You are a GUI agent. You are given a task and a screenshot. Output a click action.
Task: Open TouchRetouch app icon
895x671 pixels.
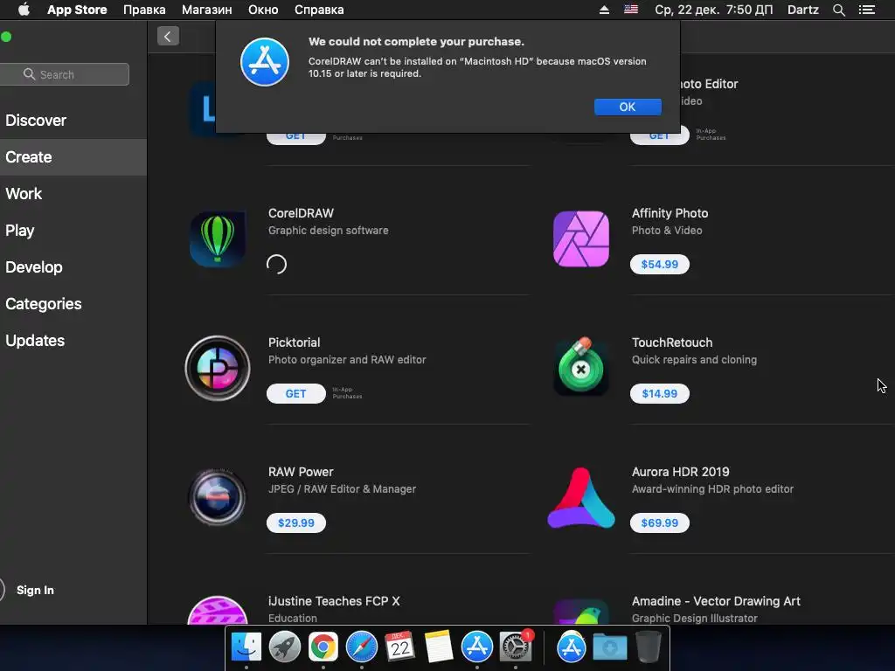point(581,367)
